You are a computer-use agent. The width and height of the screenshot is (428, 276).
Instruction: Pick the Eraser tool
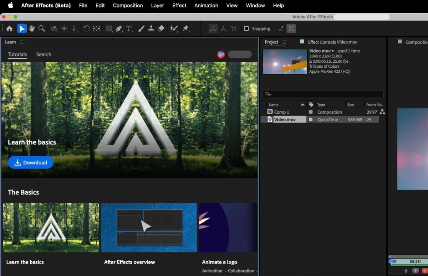click(161, 29)
